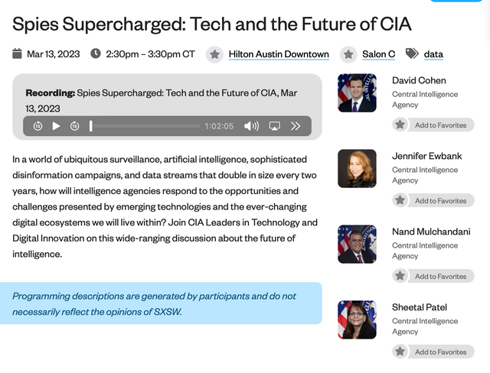The height and width of the screenshot is (373, 490).
Task: Star the Salon C room
Action: (348, 54)
